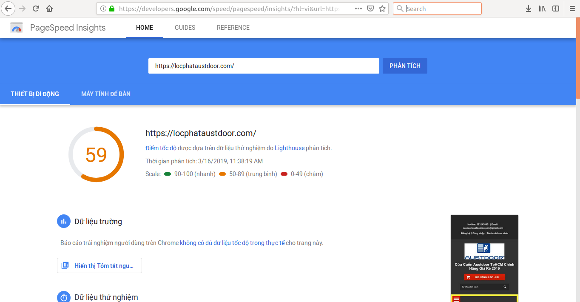
Task: Open the Library bookshelf icon
Action: (542, 9)
